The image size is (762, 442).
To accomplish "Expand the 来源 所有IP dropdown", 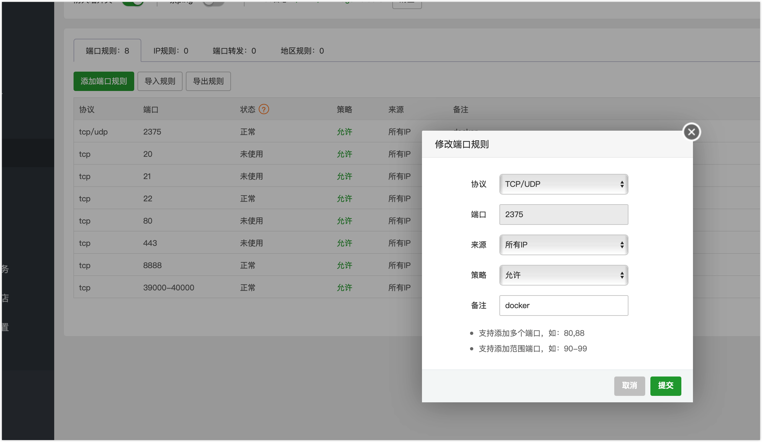I will (563, 245).
